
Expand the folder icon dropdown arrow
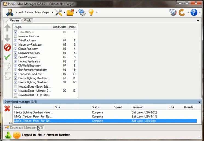coord(76,13)
